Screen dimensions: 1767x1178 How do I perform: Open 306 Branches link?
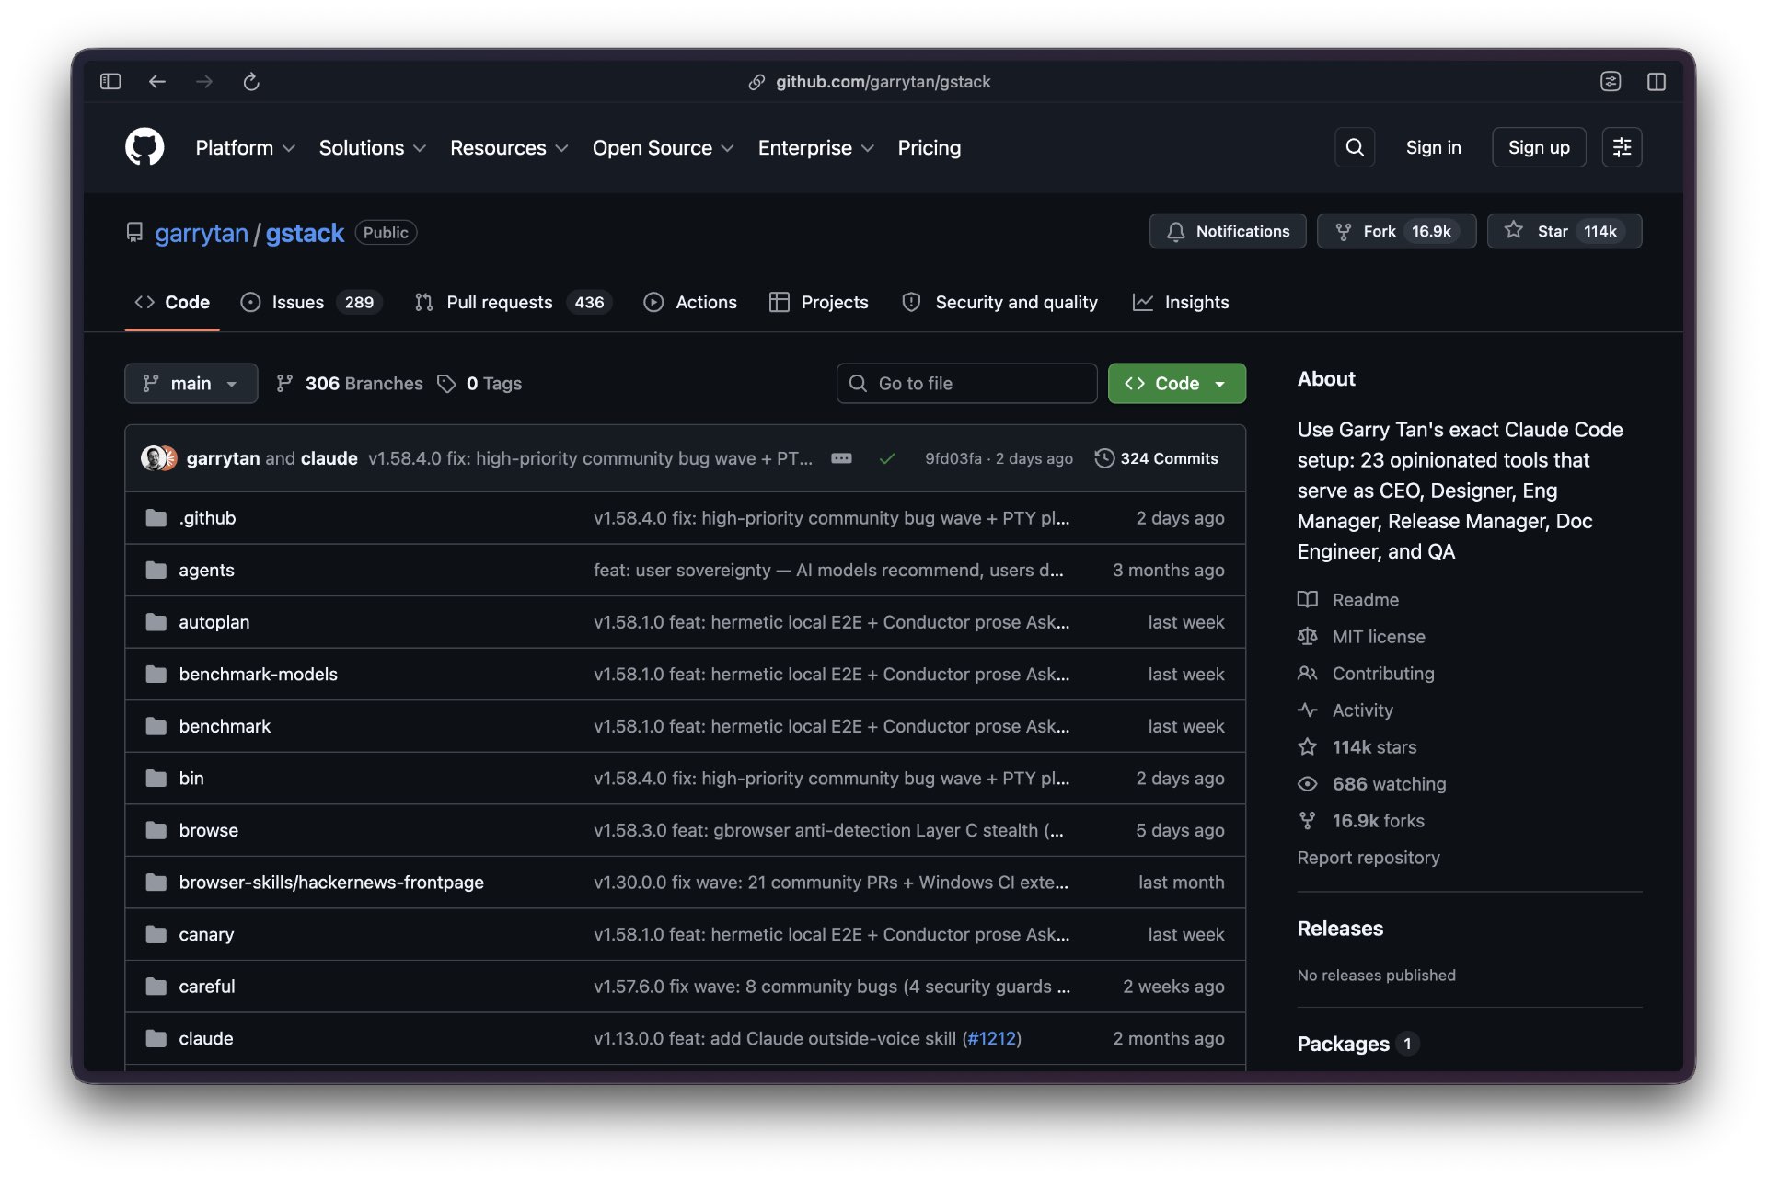(x=350, y=384)
